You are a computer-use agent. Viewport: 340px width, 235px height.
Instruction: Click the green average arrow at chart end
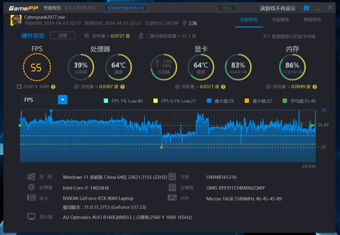click(313, 125)
